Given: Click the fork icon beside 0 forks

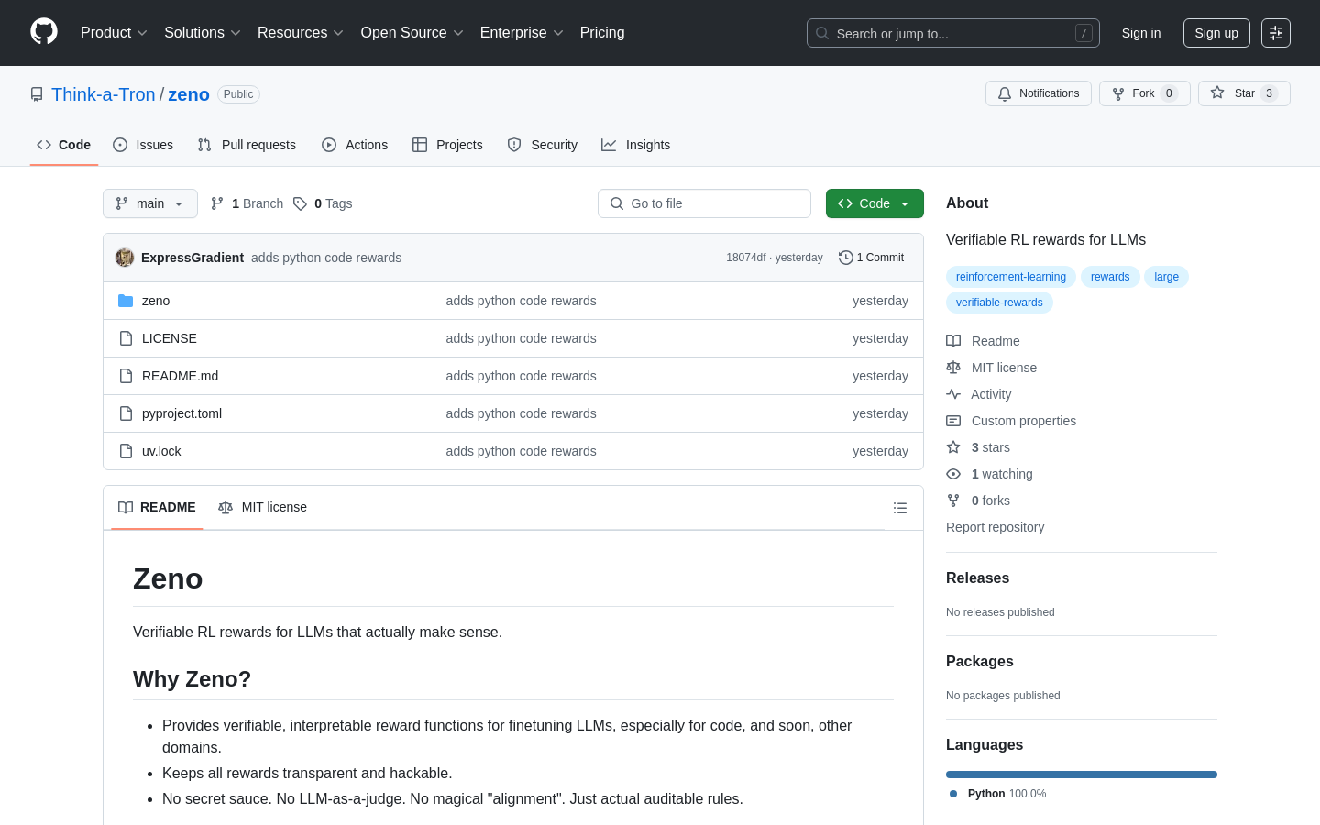Looking at the screenshot, I should pyautogui.click(x=953, y=500).
